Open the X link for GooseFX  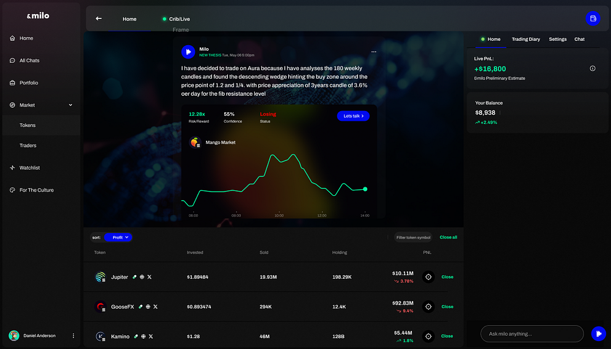click(x=155, y=306)
